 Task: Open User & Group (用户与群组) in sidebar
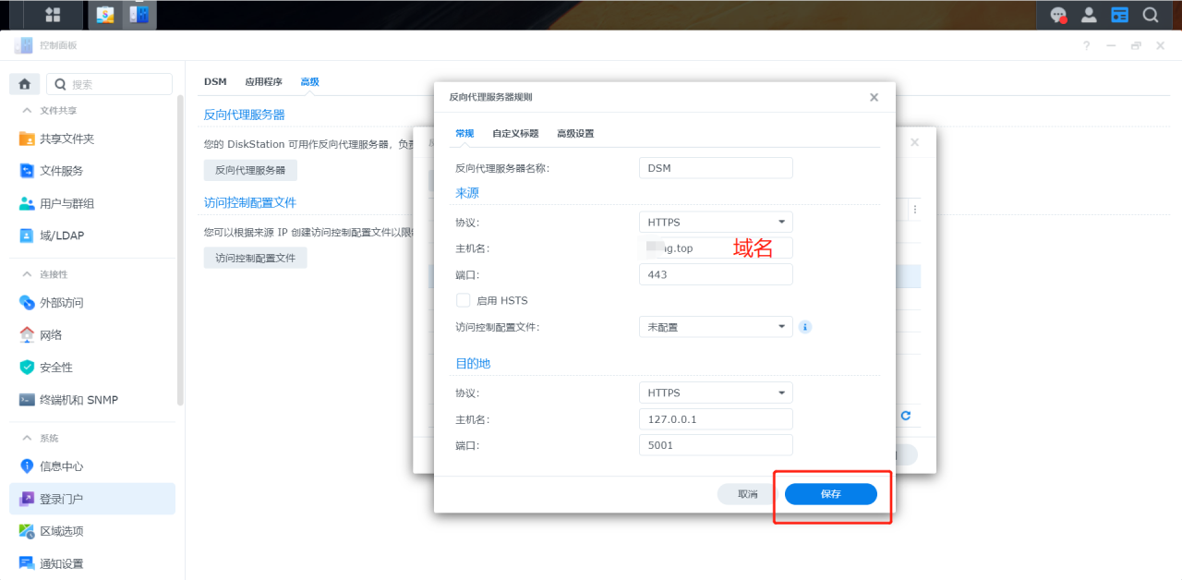[92, 203]
